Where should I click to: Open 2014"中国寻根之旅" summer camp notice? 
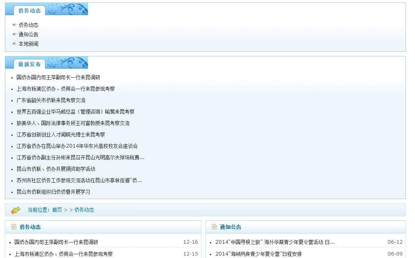click(x=275, y=242)
